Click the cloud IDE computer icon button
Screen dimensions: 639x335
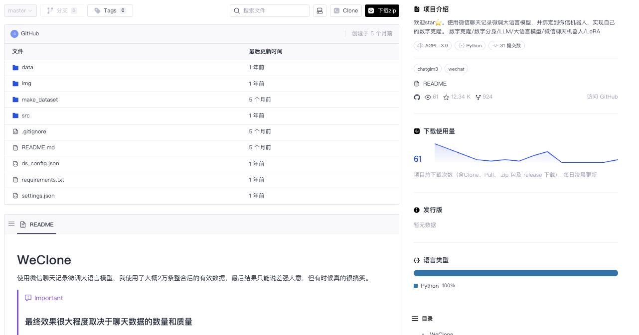(319, 10)
